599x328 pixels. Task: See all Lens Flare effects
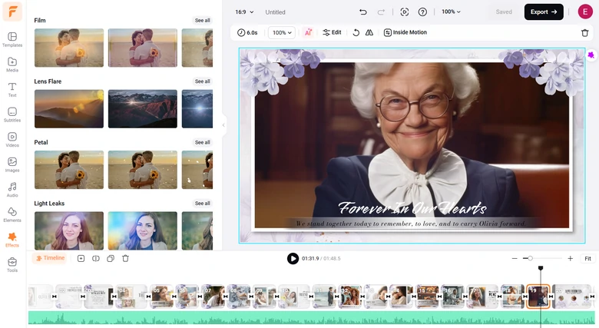tap(203, 81)
